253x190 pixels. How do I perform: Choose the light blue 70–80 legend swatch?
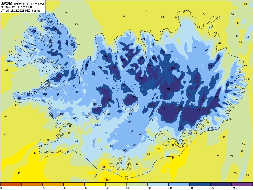point(158,184)
